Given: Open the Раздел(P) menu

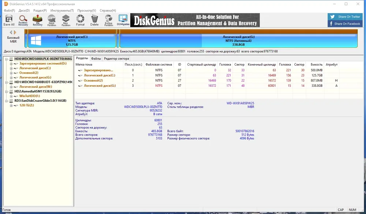Looking at the screenshot, I should pos(40,11).
